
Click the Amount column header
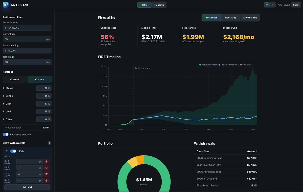tap(252, 151)
